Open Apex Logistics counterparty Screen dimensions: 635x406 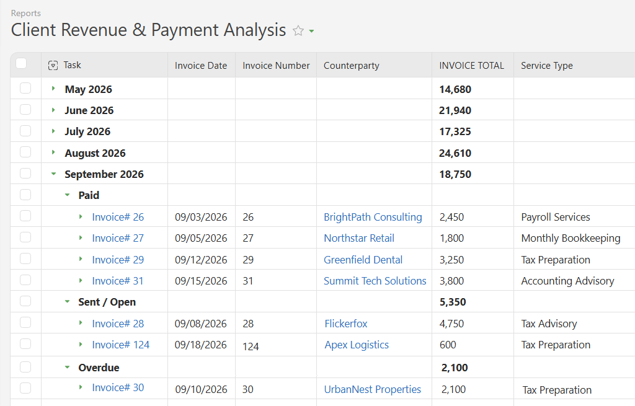click(x=357, y=345)
